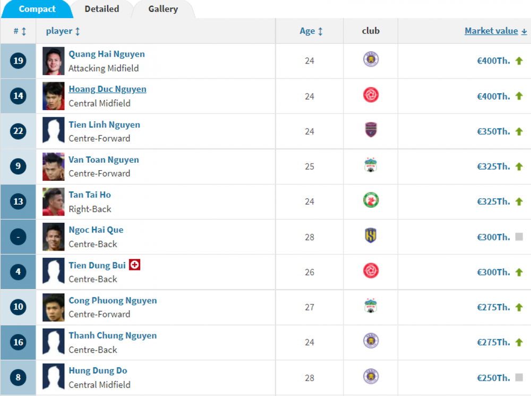
Task: Open Tien Linh Nguyen's club badge
Action: pyautogui.click(x=371, y=130)
